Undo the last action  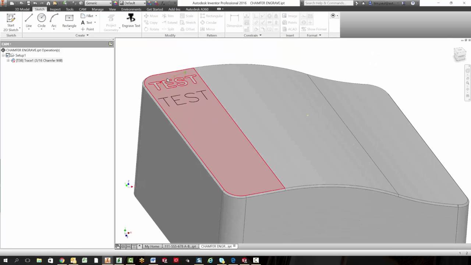click(x=35, y=3)
